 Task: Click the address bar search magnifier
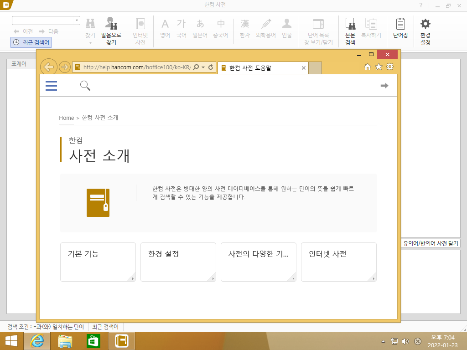196,67
